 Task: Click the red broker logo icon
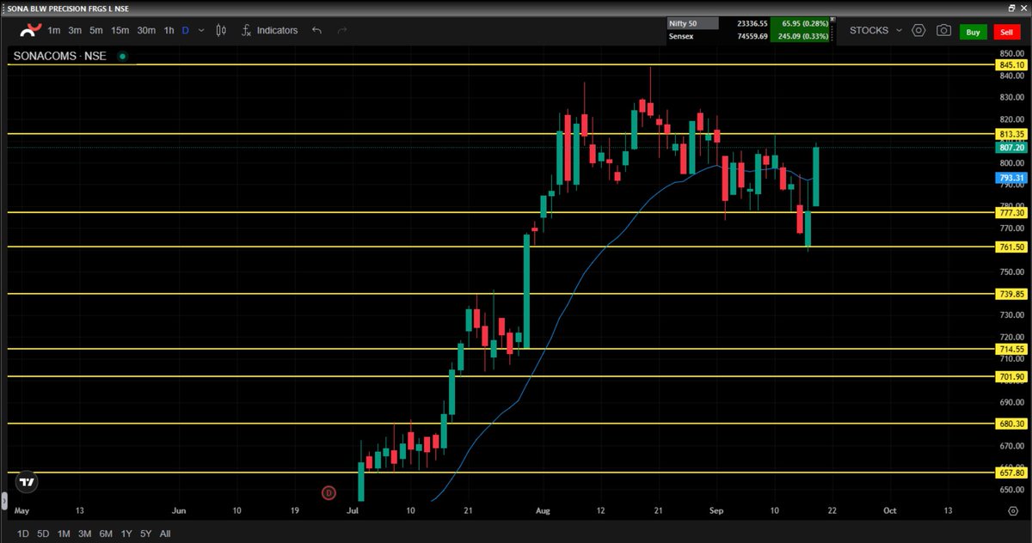point(30,30)
